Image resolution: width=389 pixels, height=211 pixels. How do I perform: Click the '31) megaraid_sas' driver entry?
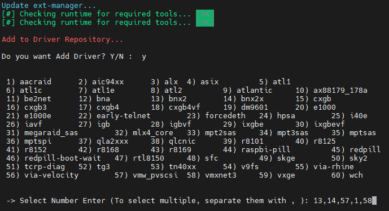pyautogui.click(x=42, y=133)
